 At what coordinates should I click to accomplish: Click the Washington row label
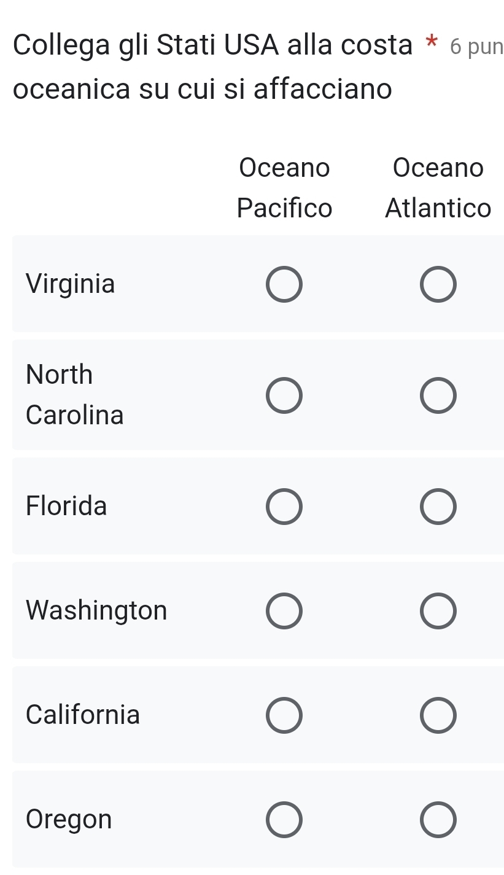pyautogui.click(x=97, y=611)
